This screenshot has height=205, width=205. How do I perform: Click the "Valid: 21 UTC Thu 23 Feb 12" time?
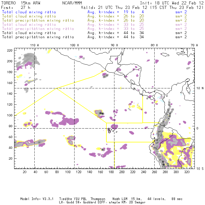[114, 7]
